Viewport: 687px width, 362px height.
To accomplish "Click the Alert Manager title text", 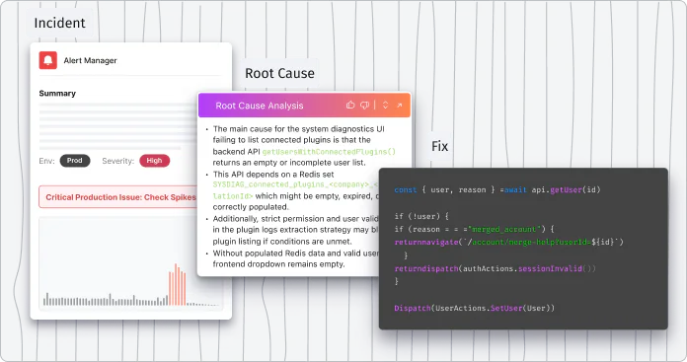I will point(90,60).
